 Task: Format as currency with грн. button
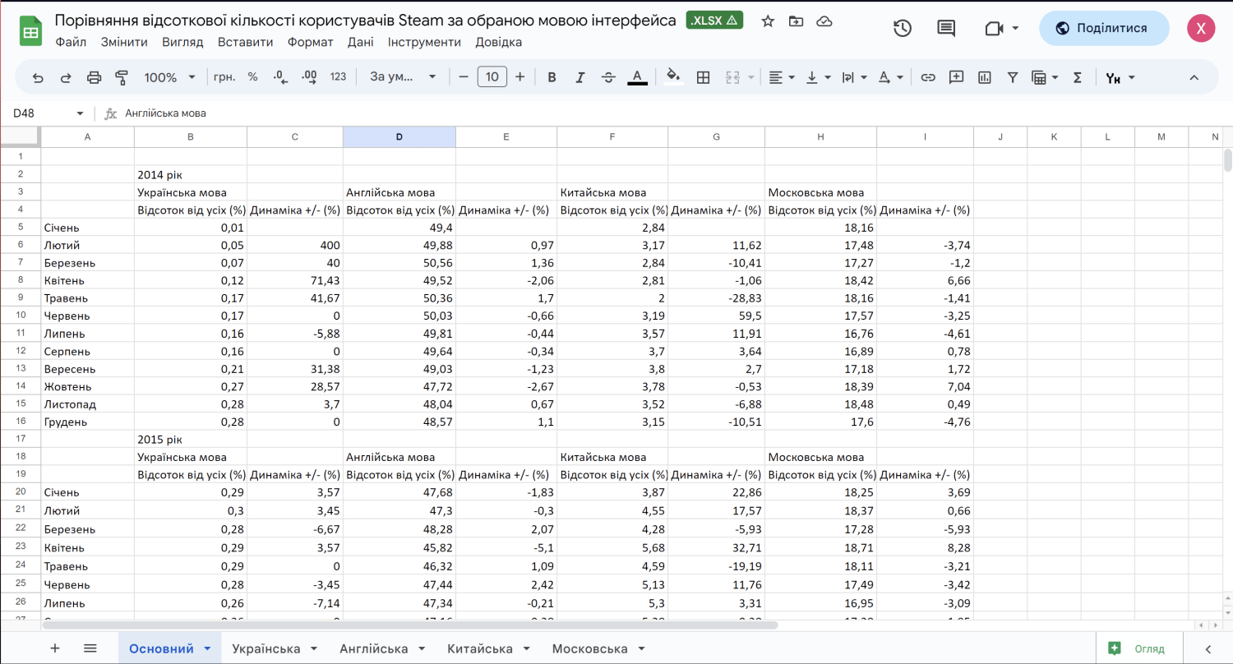(x=224, y=77)
